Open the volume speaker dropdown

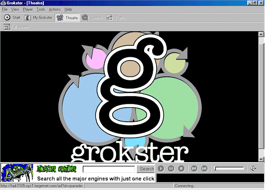pos(253,168)
